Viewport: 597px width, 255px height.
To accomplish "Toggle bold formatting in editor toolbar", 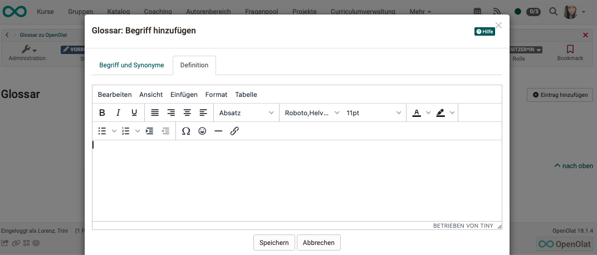I will [x=102, y=112].
